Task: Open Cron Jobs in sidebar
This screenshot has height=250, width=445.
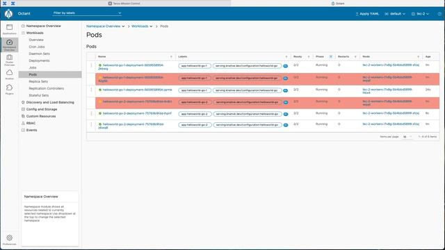Action: (37, 47)
